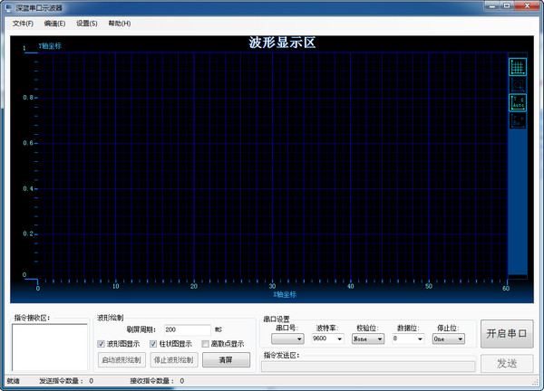
Task: Click the grid display icon in chart sidebar
Action: click(518, 66)
